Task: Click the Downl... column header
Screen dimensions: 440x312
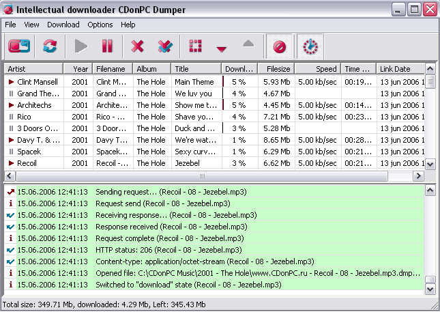Action: tap(239, 69)
